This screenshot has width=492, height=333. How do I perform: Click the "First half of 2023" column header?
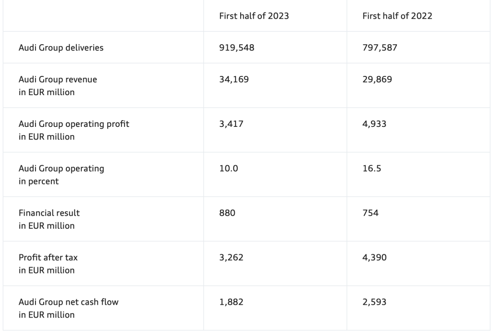click(254, 16)
